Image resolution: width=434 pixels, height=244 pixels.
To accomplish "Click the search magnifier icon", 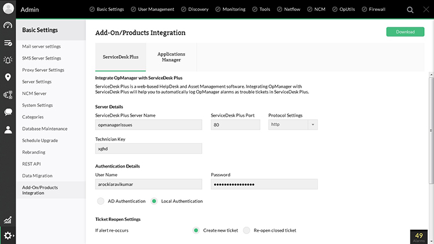I will pos(410,10).
